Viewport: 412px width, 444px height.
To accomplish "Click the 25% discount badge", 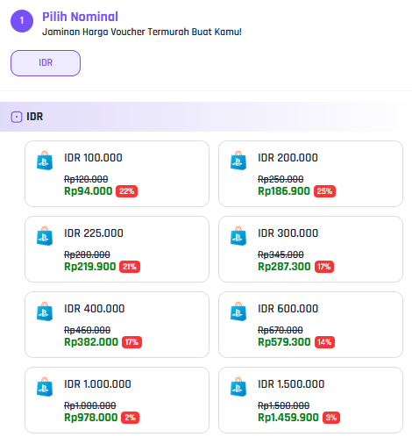I will coord(324,191).
